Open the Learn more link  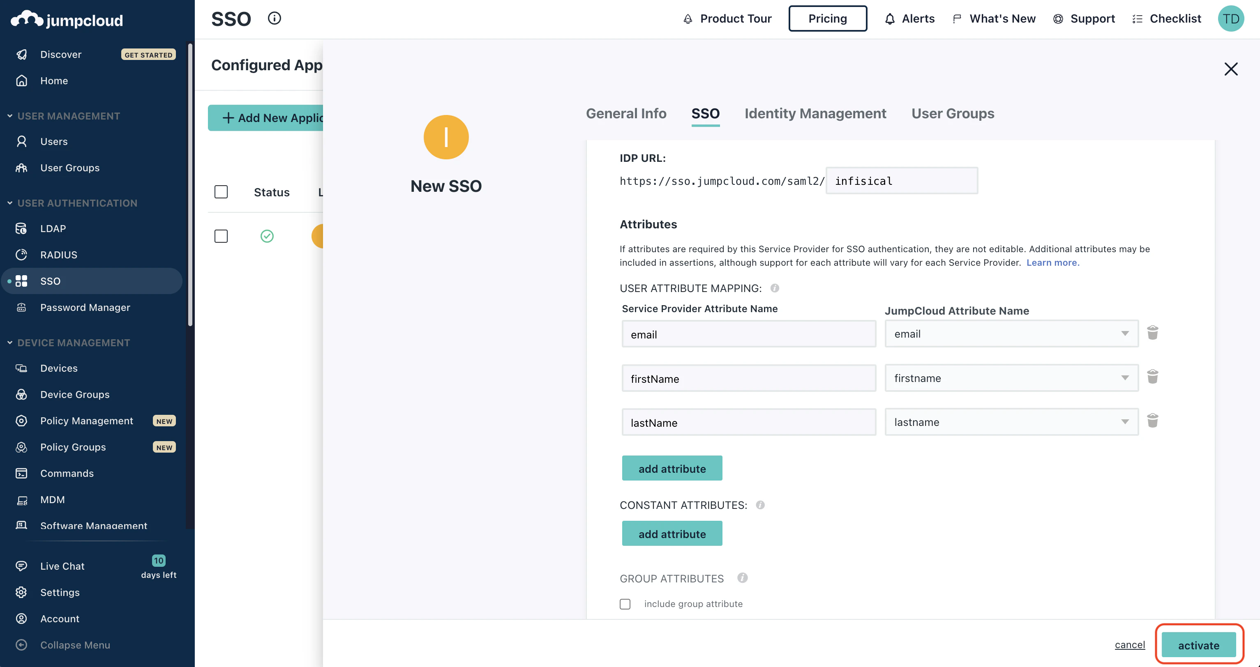1052,262
